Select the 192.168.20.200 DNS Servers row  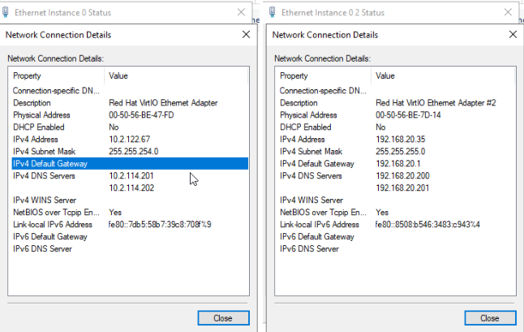click(397, 175)
